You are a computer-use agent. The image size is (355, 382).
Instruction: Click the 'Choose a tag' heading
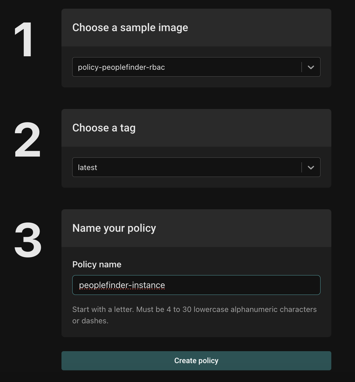104,128
